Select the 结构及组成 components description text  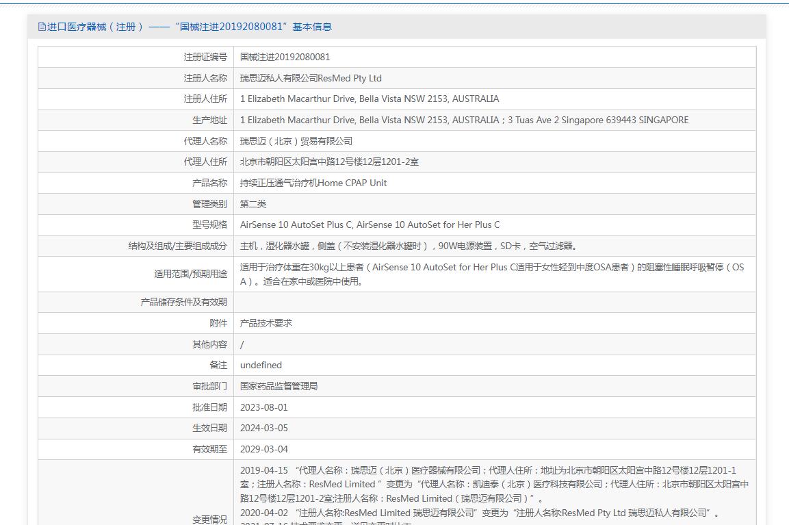[x=409, y=246]
